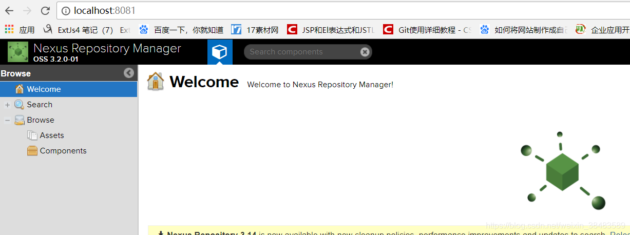Click the Browse panel header title
The width and height of the screenshot is (630, 235).
[16, 73]
